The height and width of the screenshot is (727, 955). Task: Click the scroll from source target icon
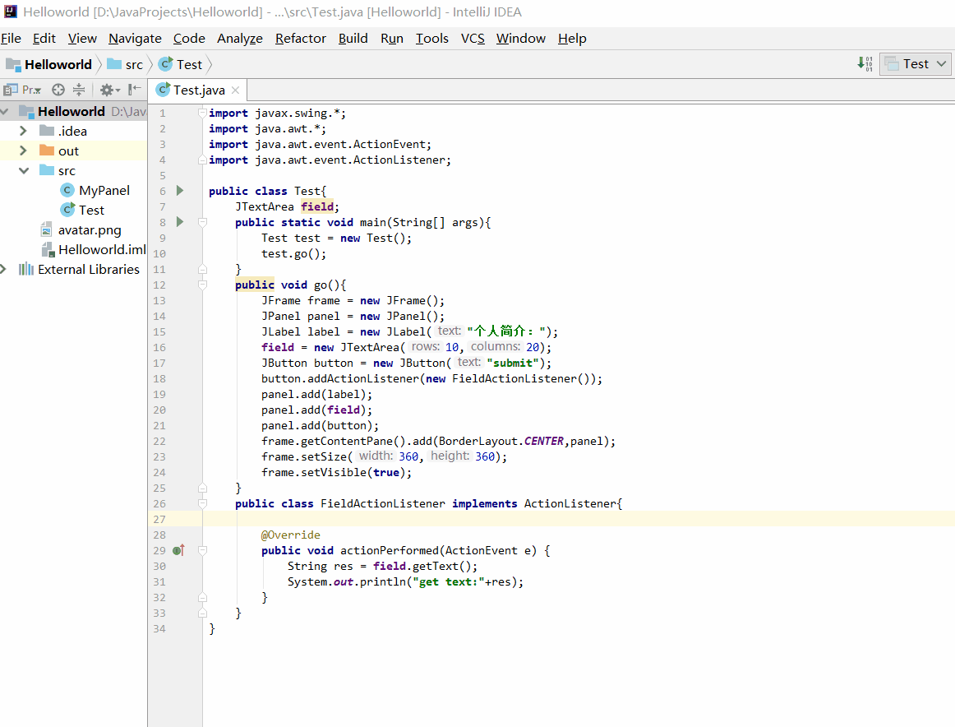58,90
